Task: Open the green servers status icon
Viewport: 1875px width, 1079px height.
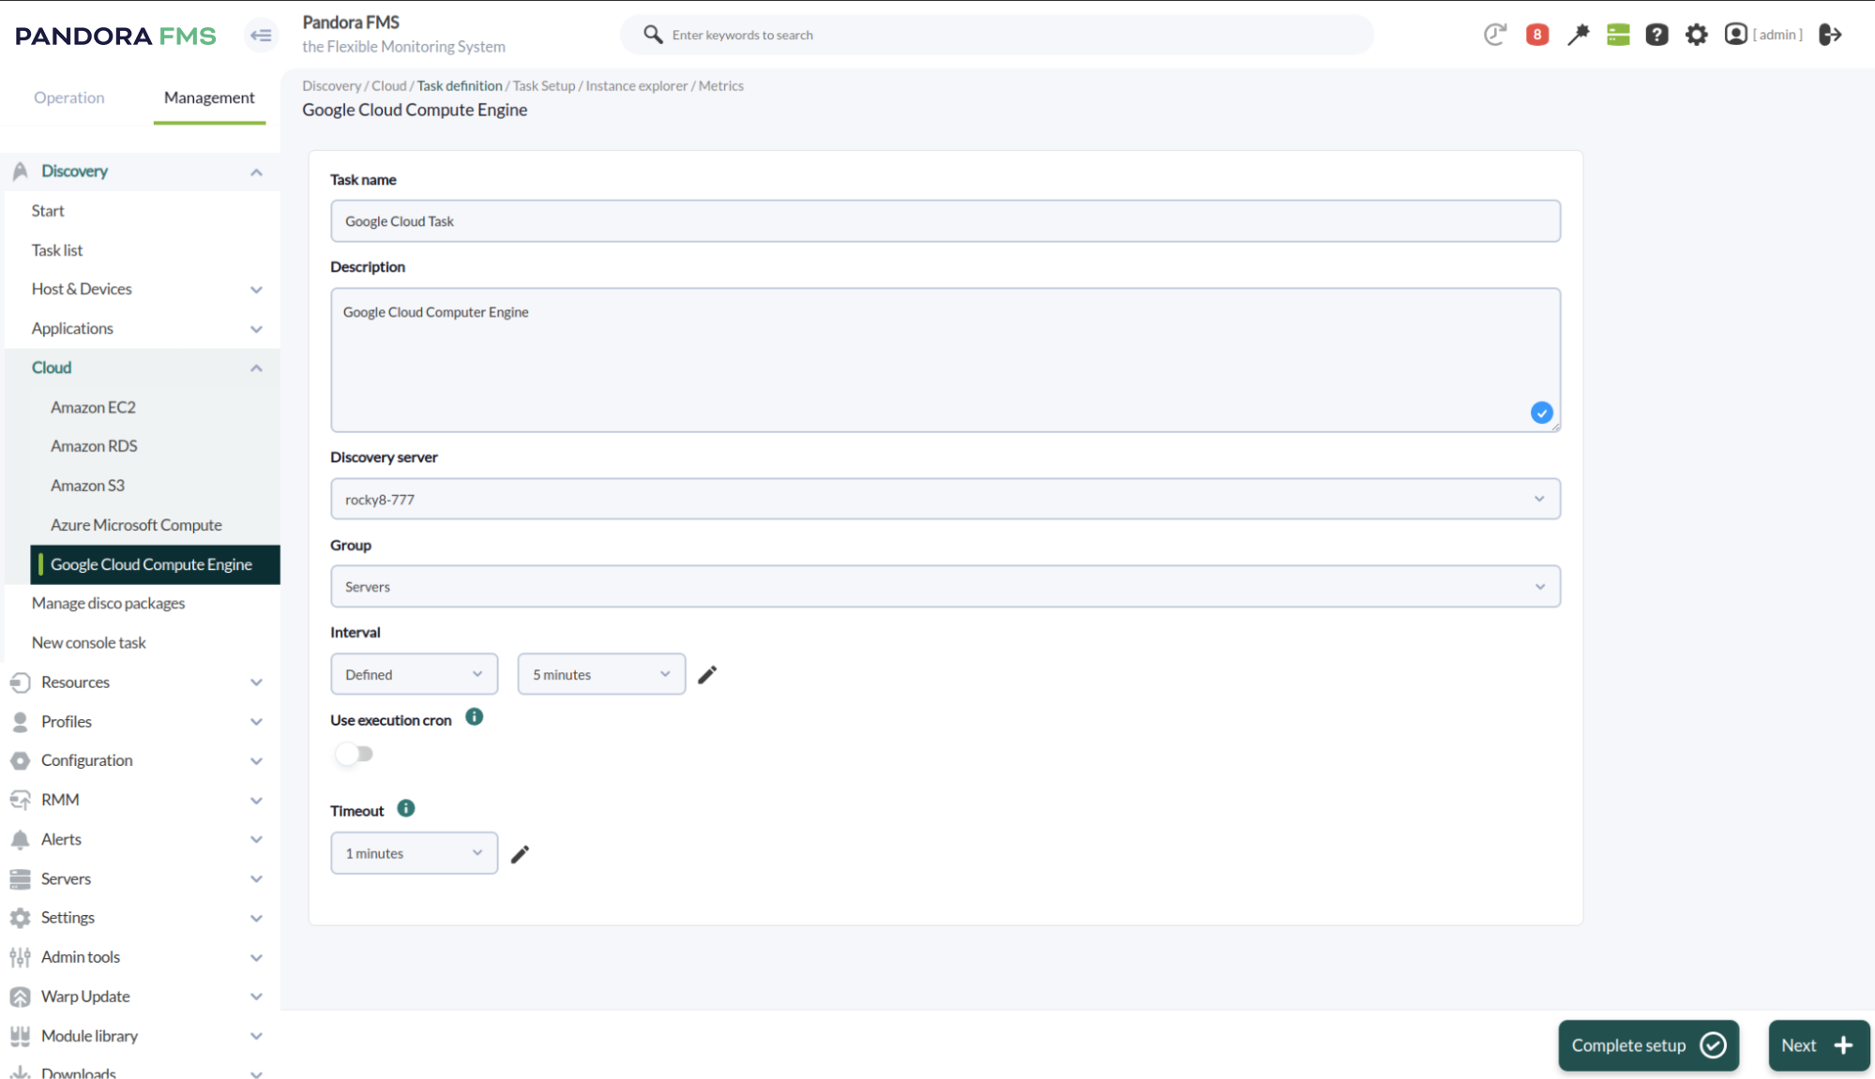Action: click(1617, 34)
